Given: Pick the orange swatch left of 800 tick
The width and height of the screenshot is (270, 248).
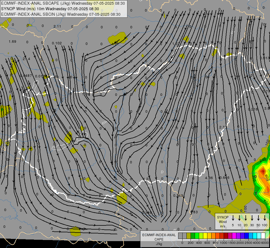Looking at the screenshot, I should tap(213, 236).
